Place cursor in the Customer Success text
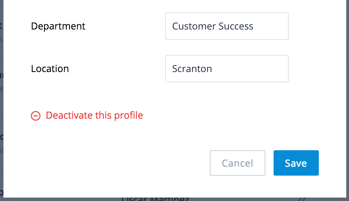Viewport: 349px width, 201px height. pyautogui.click(x=213, y=26)
